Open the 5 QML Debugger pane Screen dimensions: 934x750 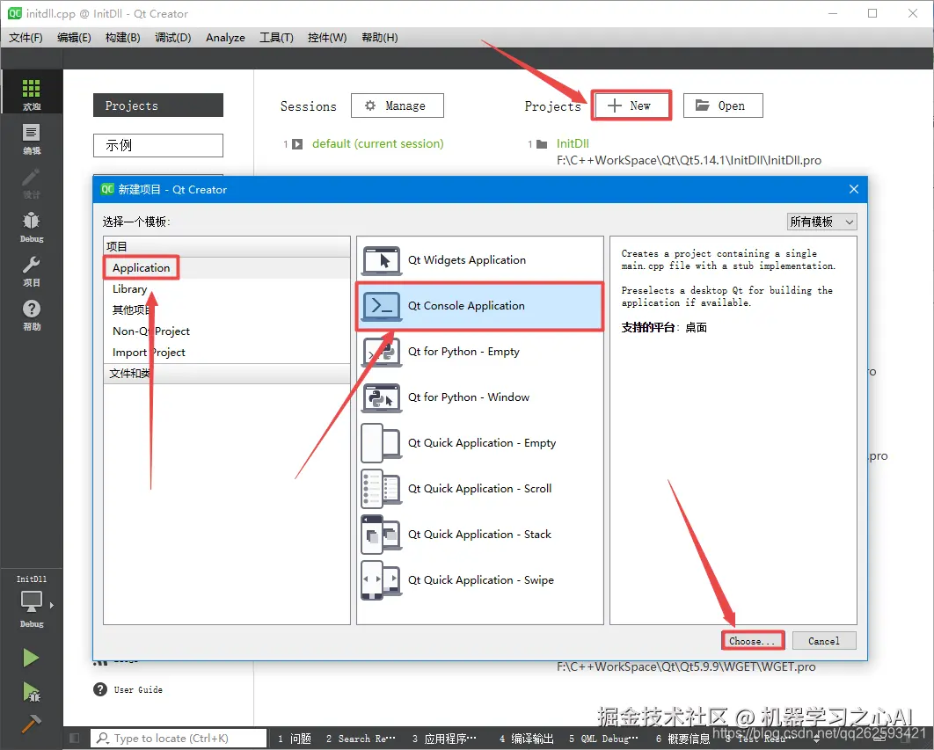(602, 739)
